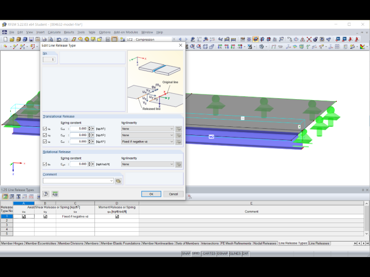The height and width of the screenshot is (277, 370).
Task: Edit nonlinearity icon for uz row
Action: (x=179, y=142)
